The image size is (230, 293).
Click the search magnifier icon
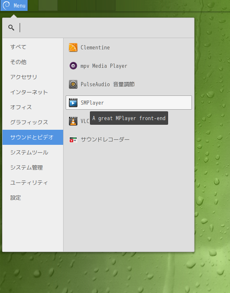(11, 28)
